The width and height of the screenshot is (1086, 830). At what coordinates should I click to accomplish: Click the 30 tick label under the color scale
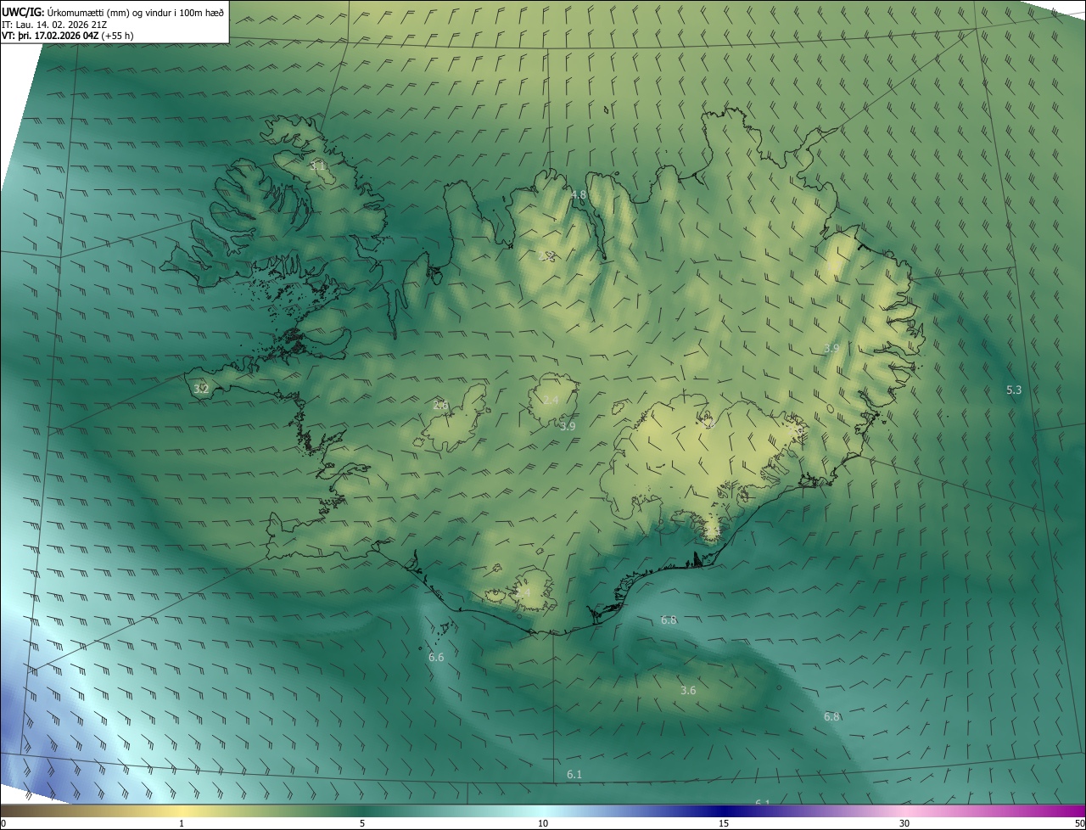pyautogui.click(x=904, y=823)
